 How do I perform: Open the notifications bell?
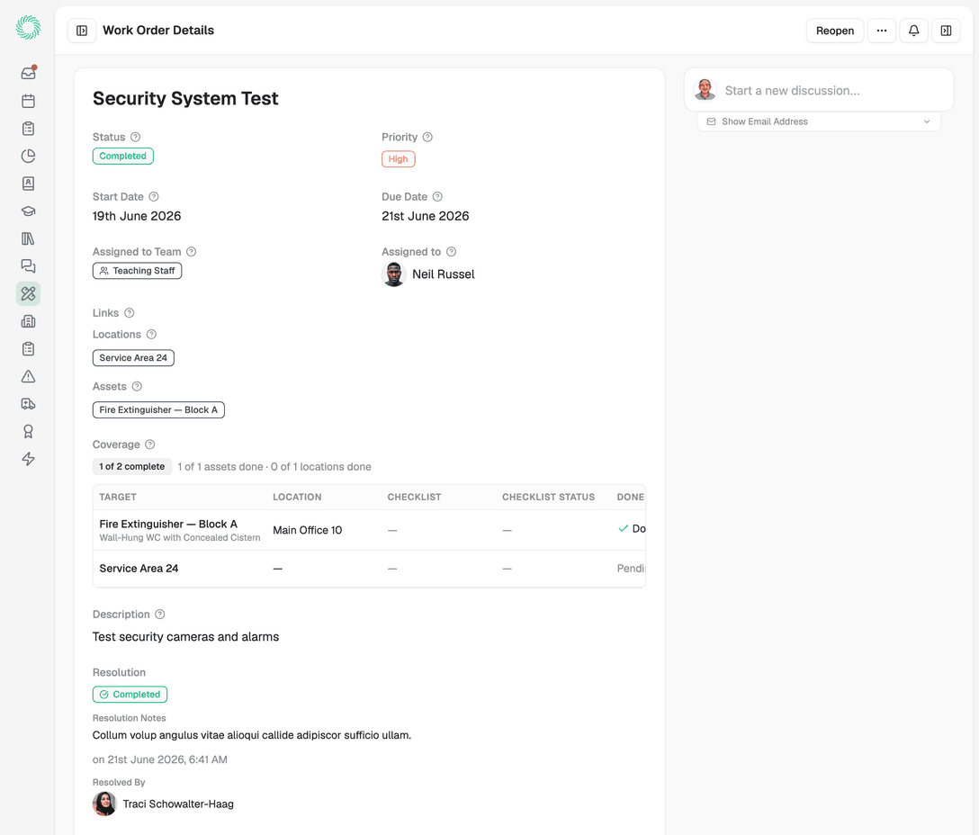click(x=913, y=31)
